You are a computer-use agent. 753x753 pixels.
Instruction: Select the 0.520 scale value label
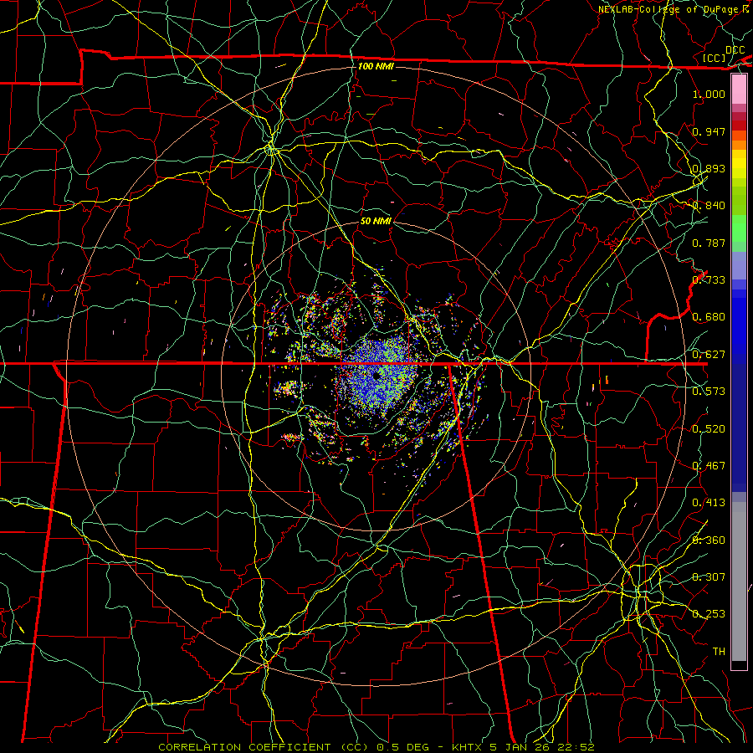(709, 429)
